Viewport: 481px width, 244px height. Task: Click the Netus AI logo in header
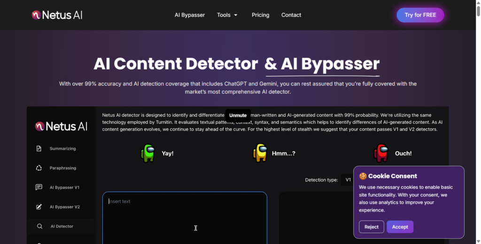tap(57, 15)
